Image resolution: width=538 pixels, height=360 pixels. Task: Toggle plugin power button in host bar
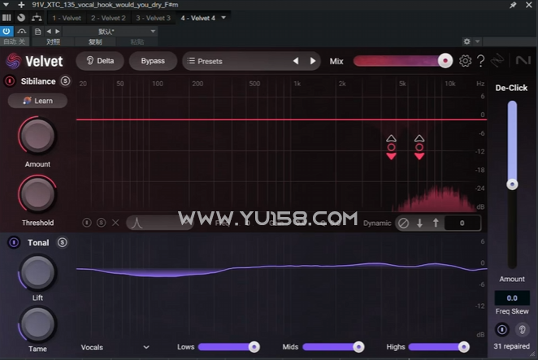[x=7, y=32]
